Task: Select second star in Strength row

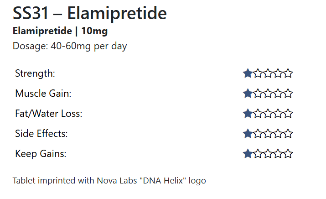Action: tap(258, 73)
